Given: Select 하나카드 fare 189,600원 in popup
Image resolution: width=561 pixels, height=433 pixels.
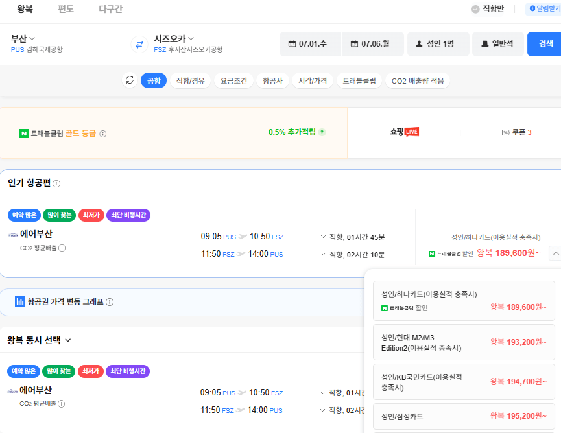Looking at the screenshot, I should point(464,301).
